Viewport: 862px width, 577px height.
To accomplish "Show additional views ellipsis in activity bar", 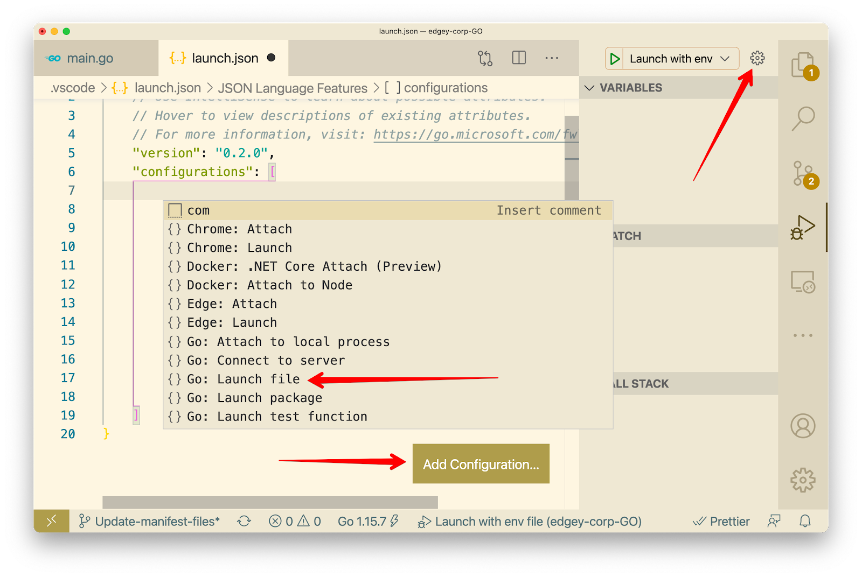I will click(x=803, y=335).
